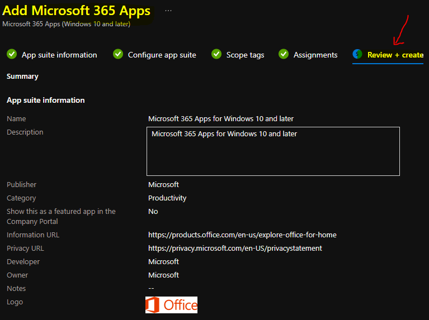Click the Privacy URL label

tap(25, 248)
